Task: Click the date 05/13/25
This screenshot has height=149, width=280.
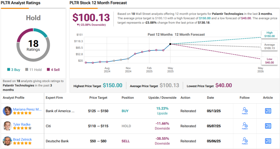Action: [214, 111]
